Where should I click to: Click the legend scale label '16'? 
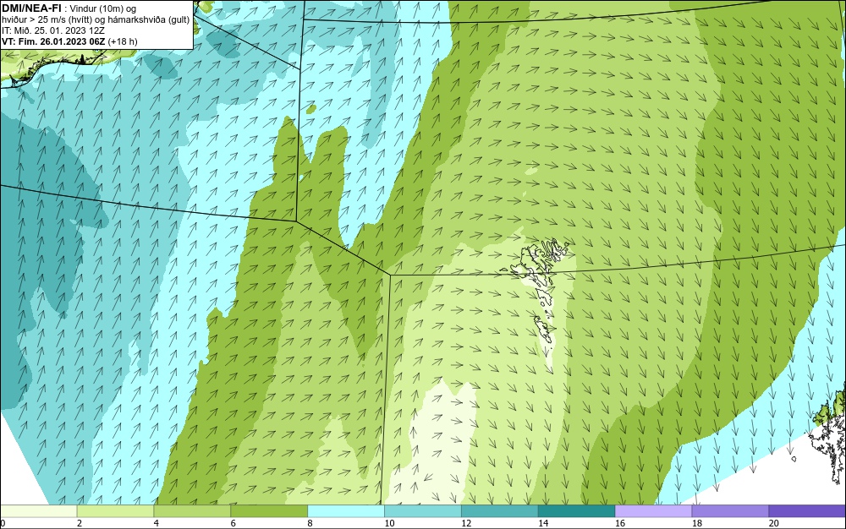coord(620,523)
